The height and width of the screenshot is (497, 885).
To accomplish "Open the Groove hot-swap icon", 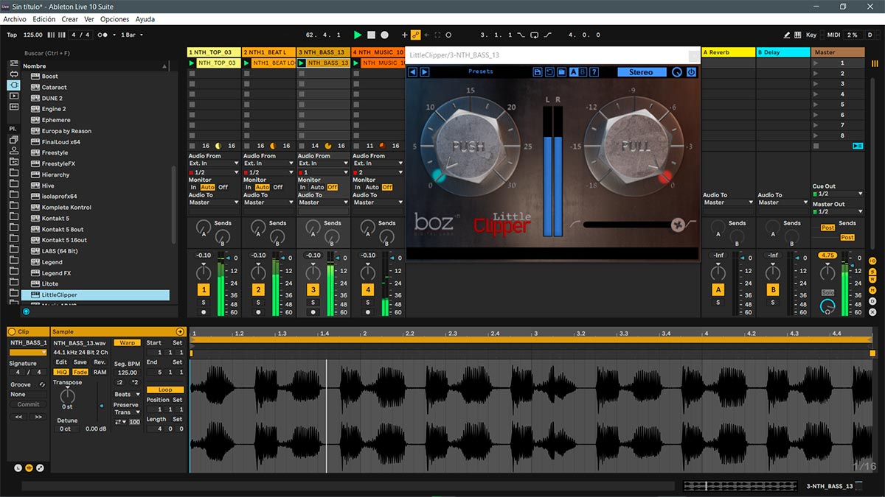I will point(42,384).
